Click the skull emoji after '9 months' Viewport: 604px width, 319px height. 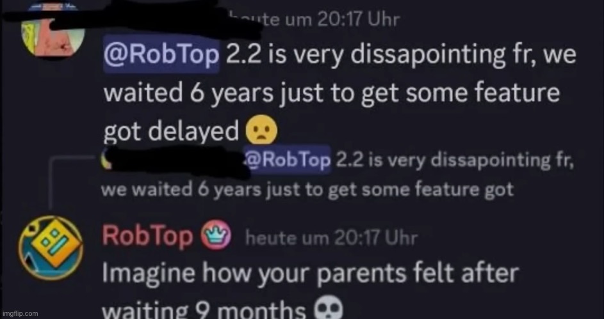click(x=329, y=310)
